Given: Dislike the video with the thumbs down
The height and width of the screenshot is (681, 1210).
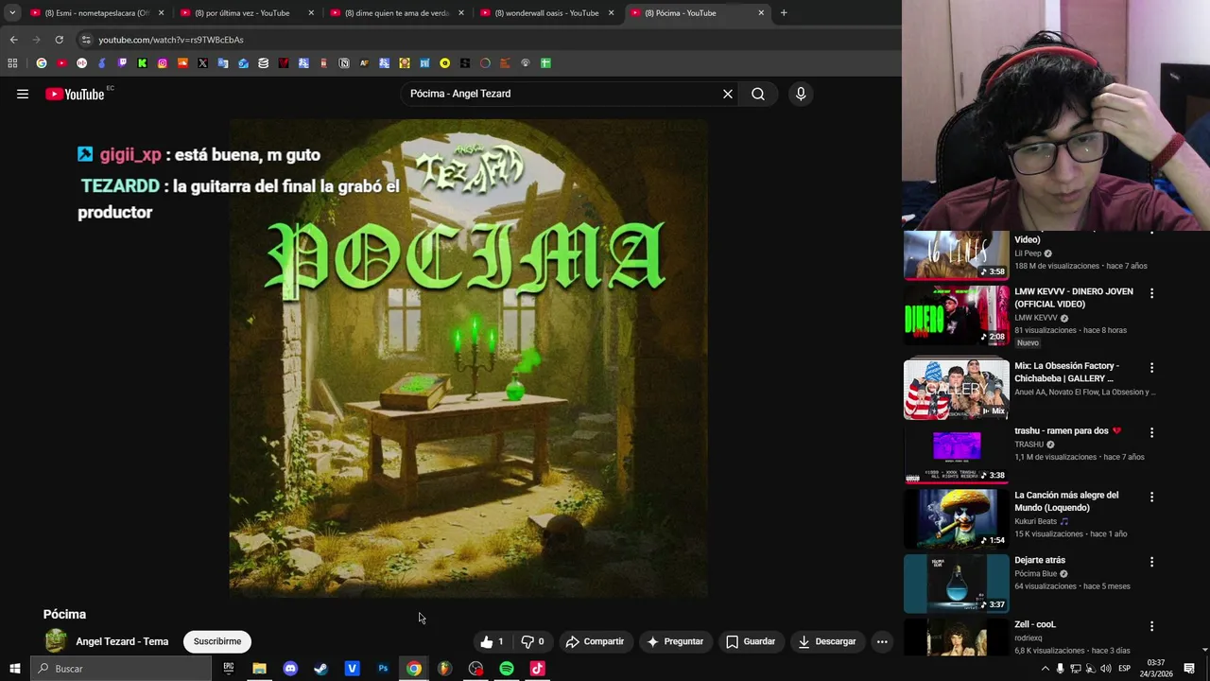Looking at the screenshot, I should click(533, 641).
